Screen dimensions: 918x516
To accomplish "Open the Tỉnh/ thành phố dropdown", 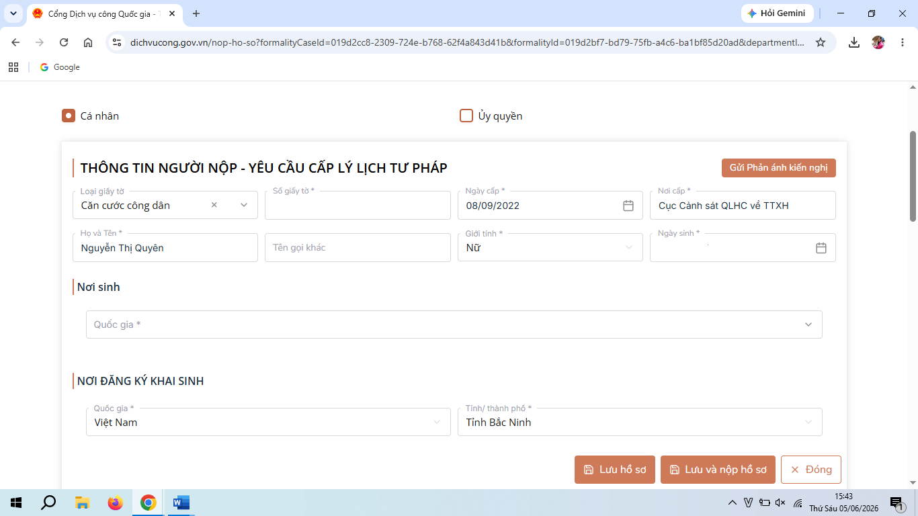I will (640, 422).
